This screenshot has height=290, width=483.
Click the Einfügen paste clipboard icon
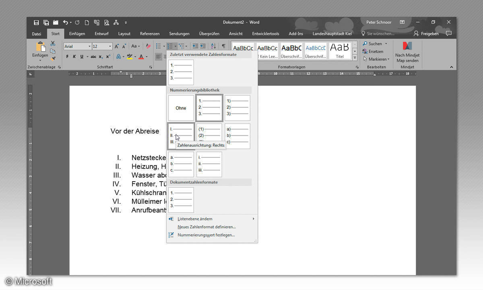[x=40, y=48]
